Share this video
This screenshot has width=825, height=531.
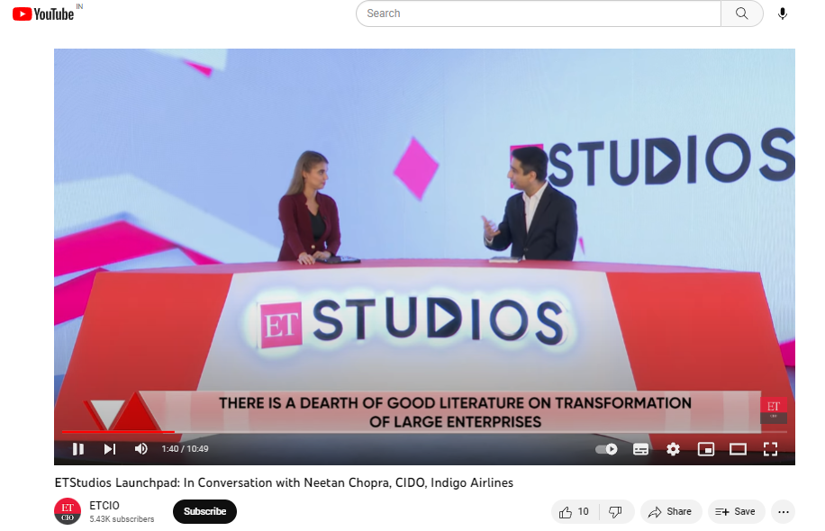[x=671, y=512]
